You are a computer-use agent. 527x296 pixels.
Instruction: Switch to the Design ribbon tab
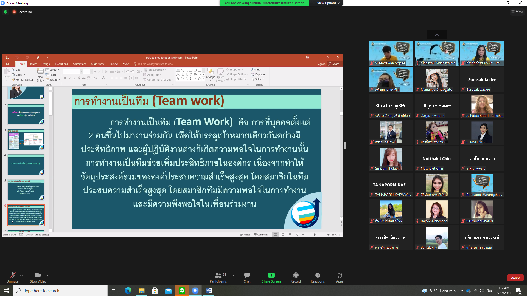tap(46, 64)
